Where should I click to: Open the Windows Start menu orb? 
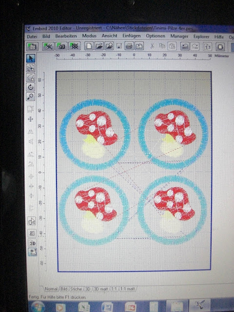click(x=38, y=307)
